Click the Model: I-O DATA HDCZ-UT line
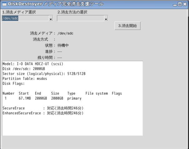 click(33, 64)
